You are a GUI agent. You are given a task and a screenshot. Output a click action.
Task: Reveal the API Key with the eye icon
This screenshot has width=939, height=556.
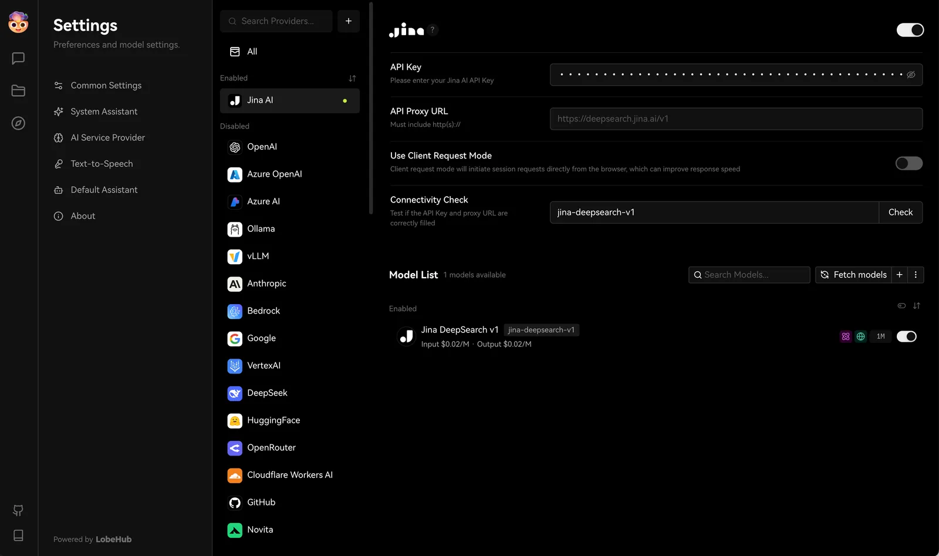tap(911, 75)
